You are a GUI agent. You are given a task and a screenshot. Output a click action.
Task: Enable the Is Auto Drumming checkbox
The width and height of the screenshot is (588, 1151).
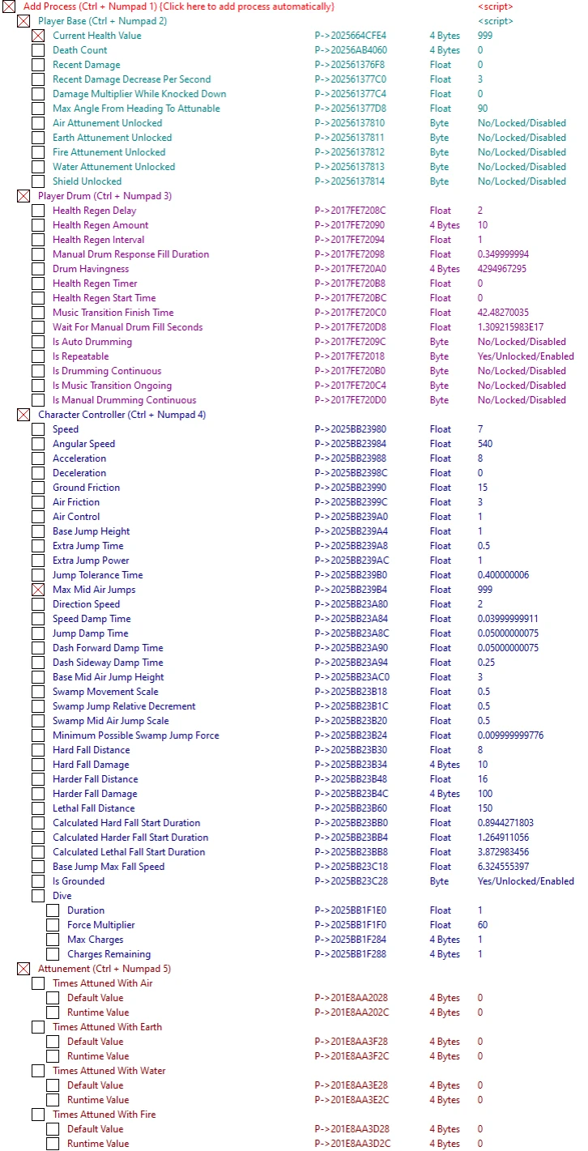[38, 342]
